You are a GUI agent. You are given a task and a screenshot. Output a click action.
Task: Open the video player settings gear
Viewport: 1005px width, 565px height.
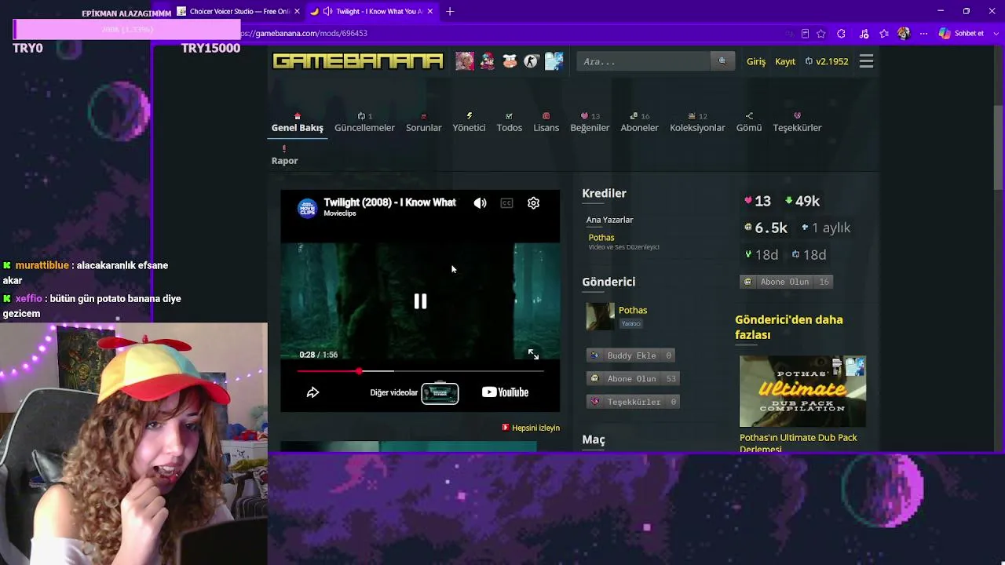[533, 203]
